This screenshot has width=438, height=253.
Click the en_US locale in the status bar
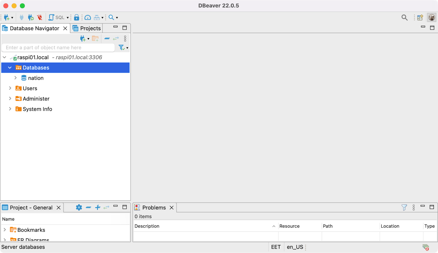coord(295,247)
